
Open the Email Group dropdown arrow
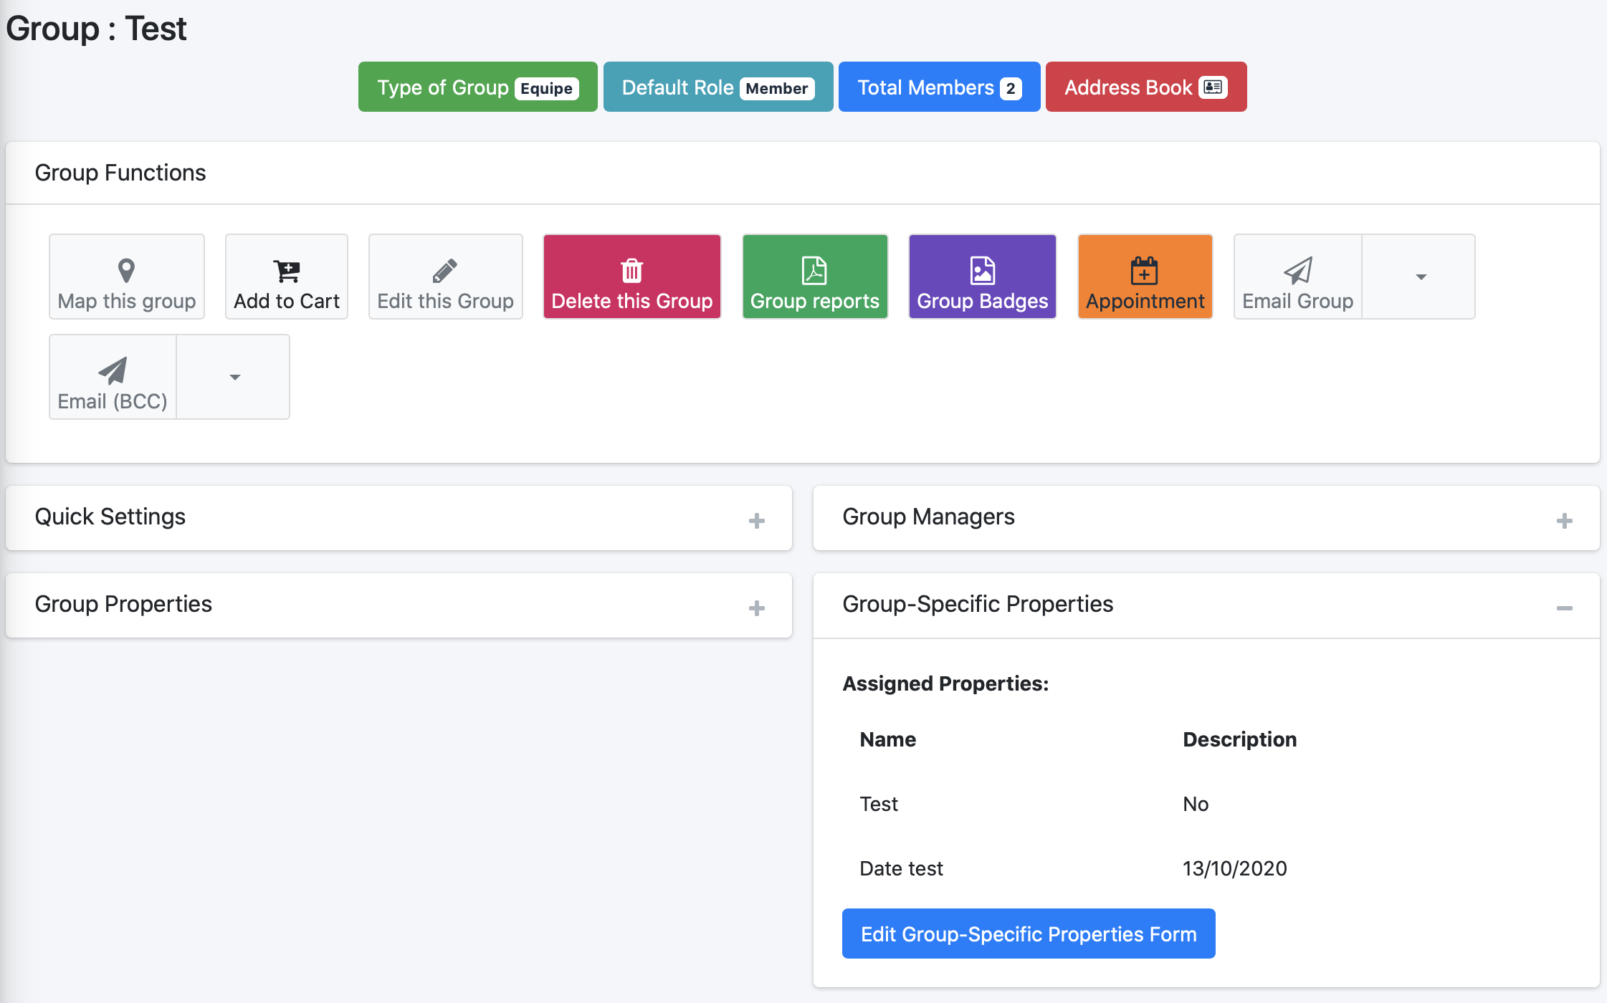click(x=1420, y=277)
